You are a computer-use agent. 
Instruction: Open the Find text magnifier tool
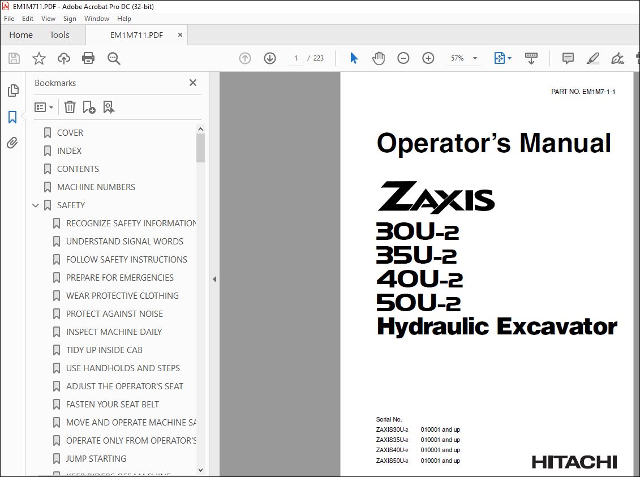point(114,58)
